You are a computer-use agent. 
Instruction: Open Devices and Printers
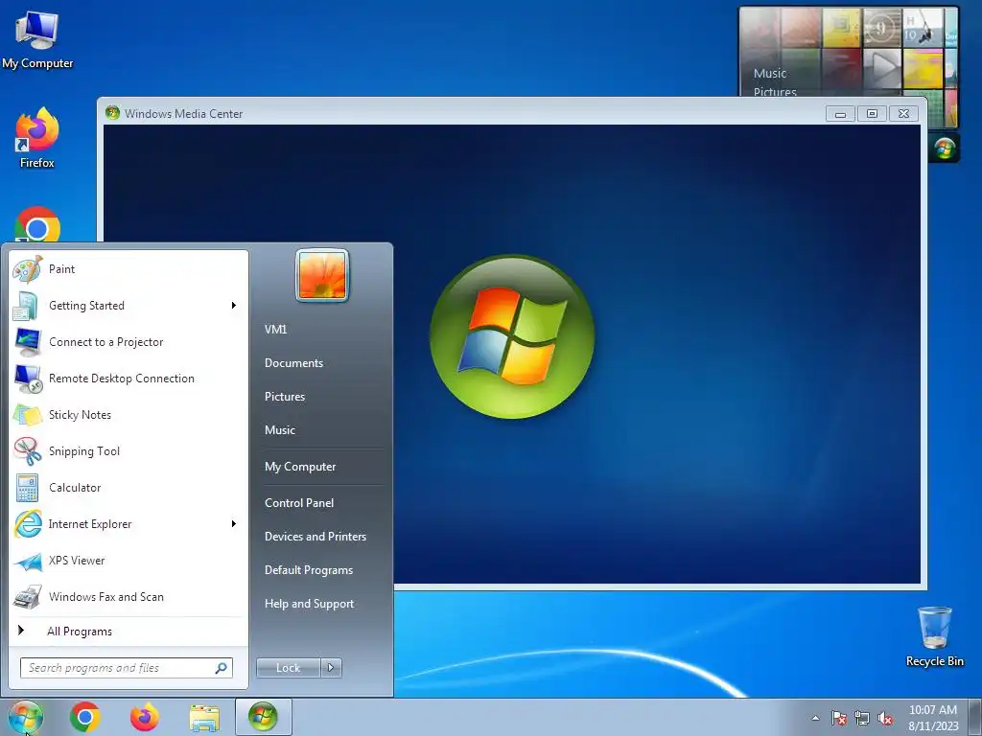(315, 537)
